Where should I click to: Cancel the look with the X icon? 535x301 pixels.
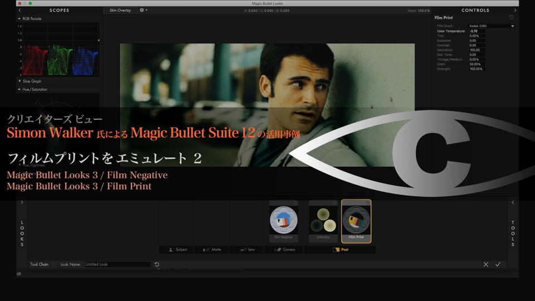click(x=486, y=264)
